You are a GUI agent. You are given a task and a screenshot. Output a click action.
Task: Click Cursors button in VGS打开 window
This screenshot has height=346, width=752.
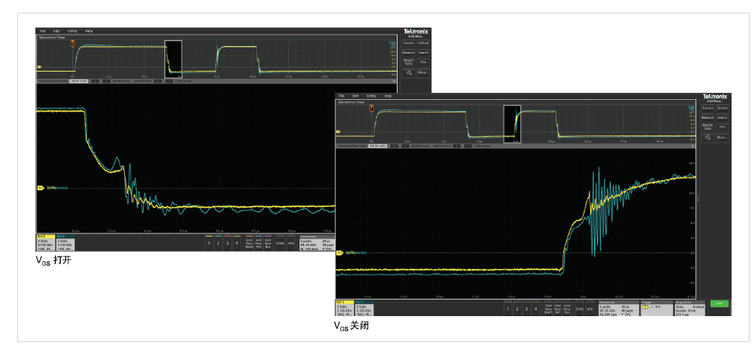409,43
